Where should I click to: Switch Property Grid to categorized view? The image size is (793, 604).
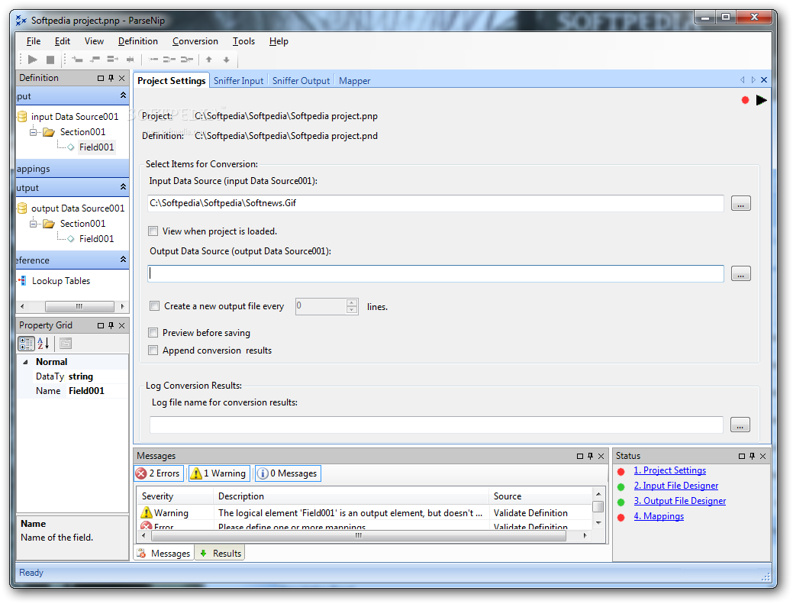click(26, 344)
